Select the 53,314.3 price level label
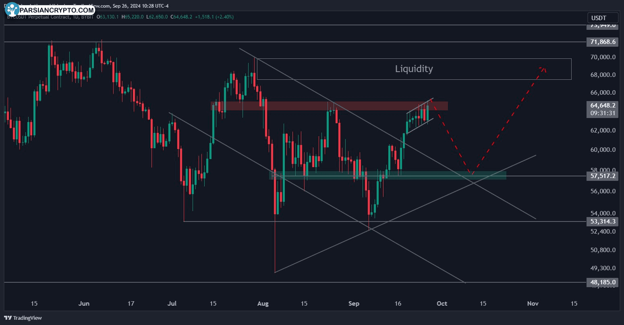624x325 pixels. point(603,221)
